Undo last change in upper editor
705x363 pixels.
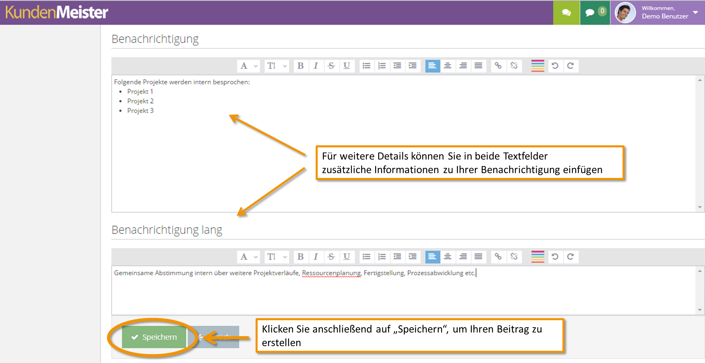pos(555,66)
